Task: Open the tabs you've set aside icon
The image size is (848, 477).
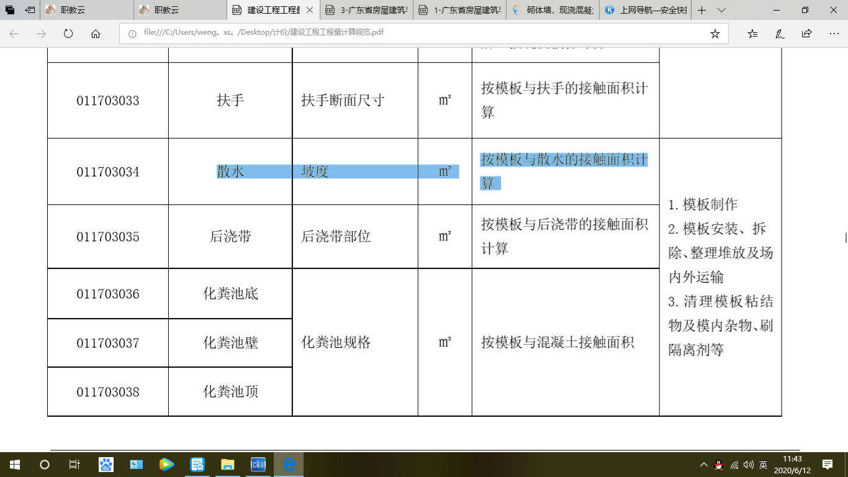Action: [x=10, y=10]
